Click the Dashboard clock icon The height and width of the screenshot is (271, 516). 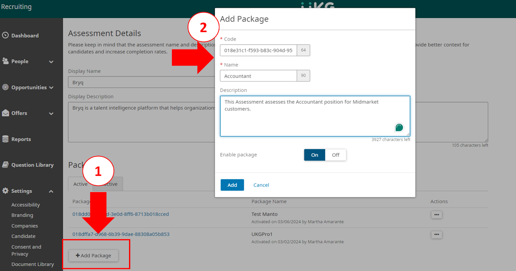(5, 35)
